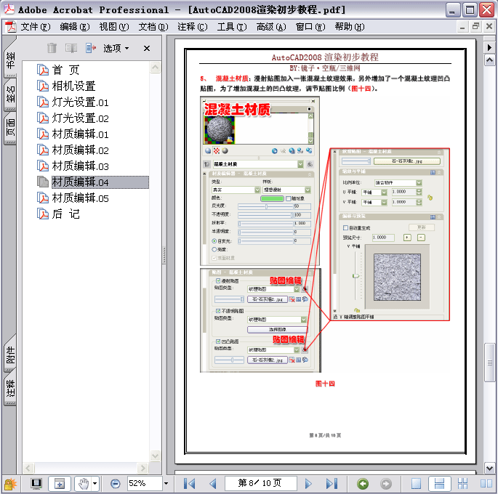Click the bookmark list scroll left arrow
Screen dimensions: 498x494
[x=28, y=469]
